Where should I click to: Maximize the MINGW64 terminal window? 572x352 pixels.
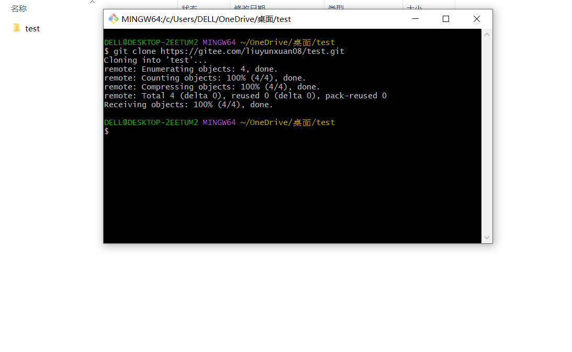(446, 19)
